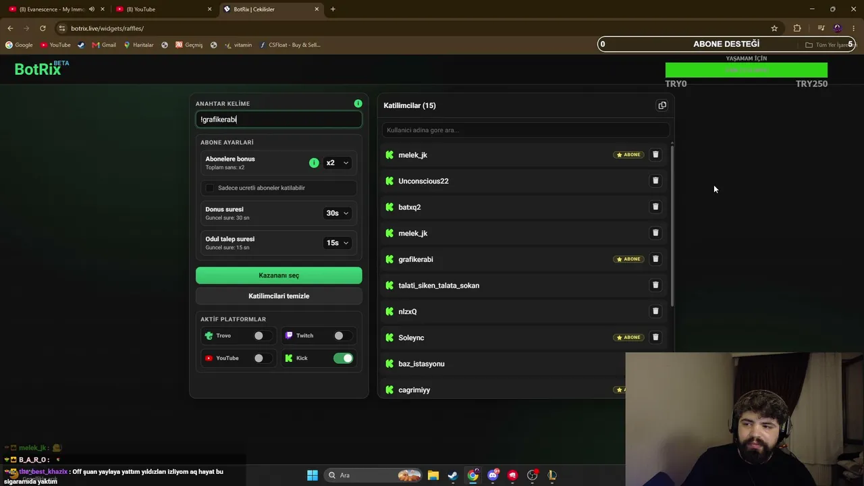Delete nlzxQ using its trash icon
Screen dimensions: 864x486
tap(655, 311)
